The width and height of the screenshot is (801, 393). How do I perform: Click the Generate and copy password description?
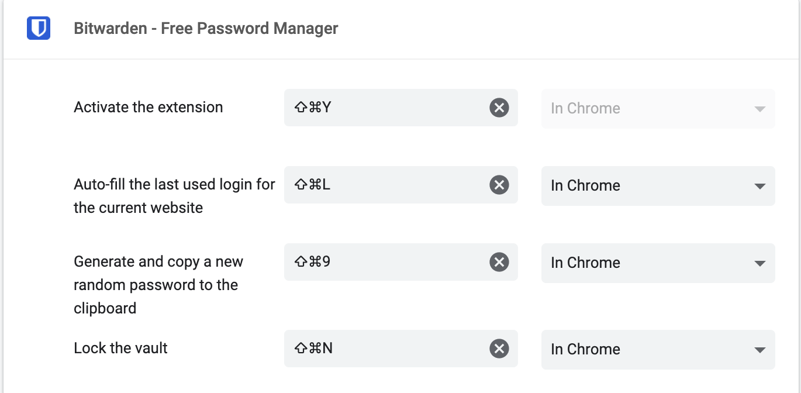click(158, 285)
